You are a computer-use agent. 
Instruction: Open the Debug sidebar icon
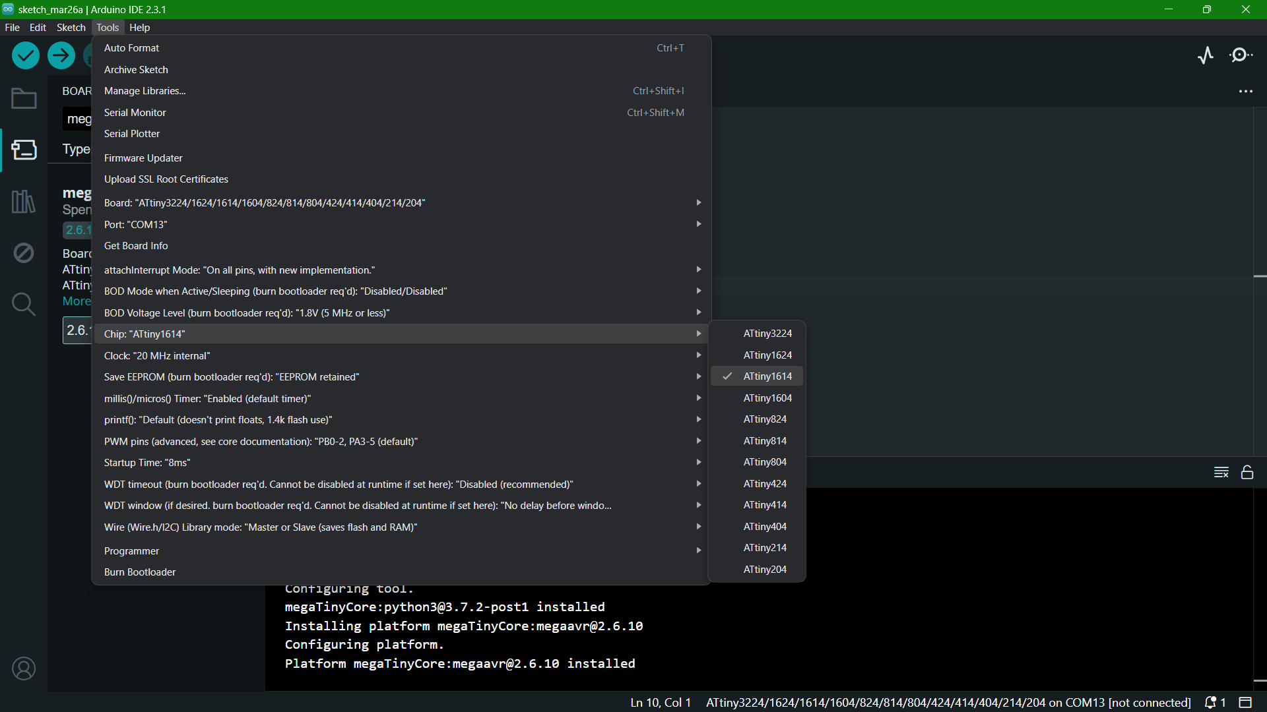24,252
